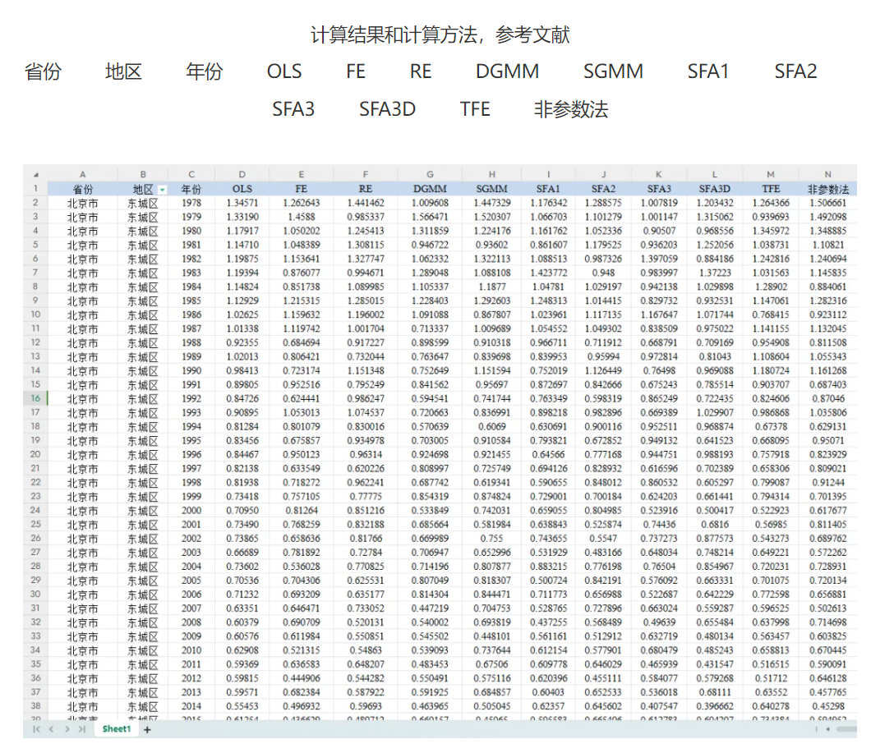
Task: Click next sheet navigation arrow
Action: 67,729
